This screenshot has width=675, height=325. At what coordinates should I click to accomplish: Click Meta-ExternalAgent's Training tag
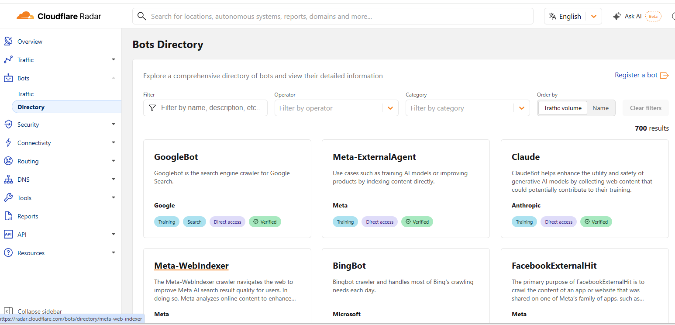pyautogui.click(x=345, y=222)
